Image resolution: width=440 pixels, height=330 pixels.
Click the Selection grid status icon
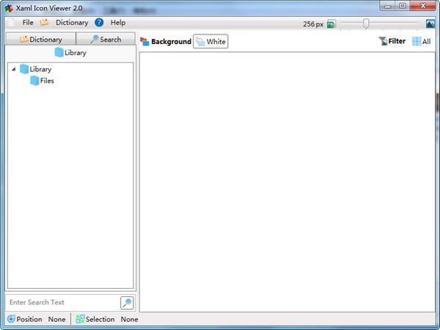pyautogui.click(x=80, y=319)
